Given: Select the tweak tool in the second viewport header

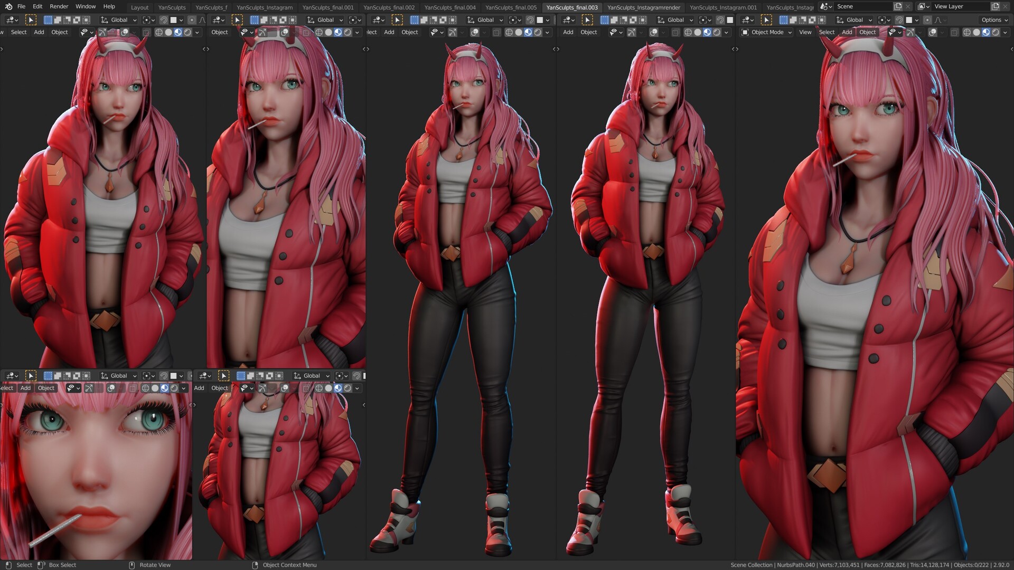Looking at the screenshot, I should [237, 20].
